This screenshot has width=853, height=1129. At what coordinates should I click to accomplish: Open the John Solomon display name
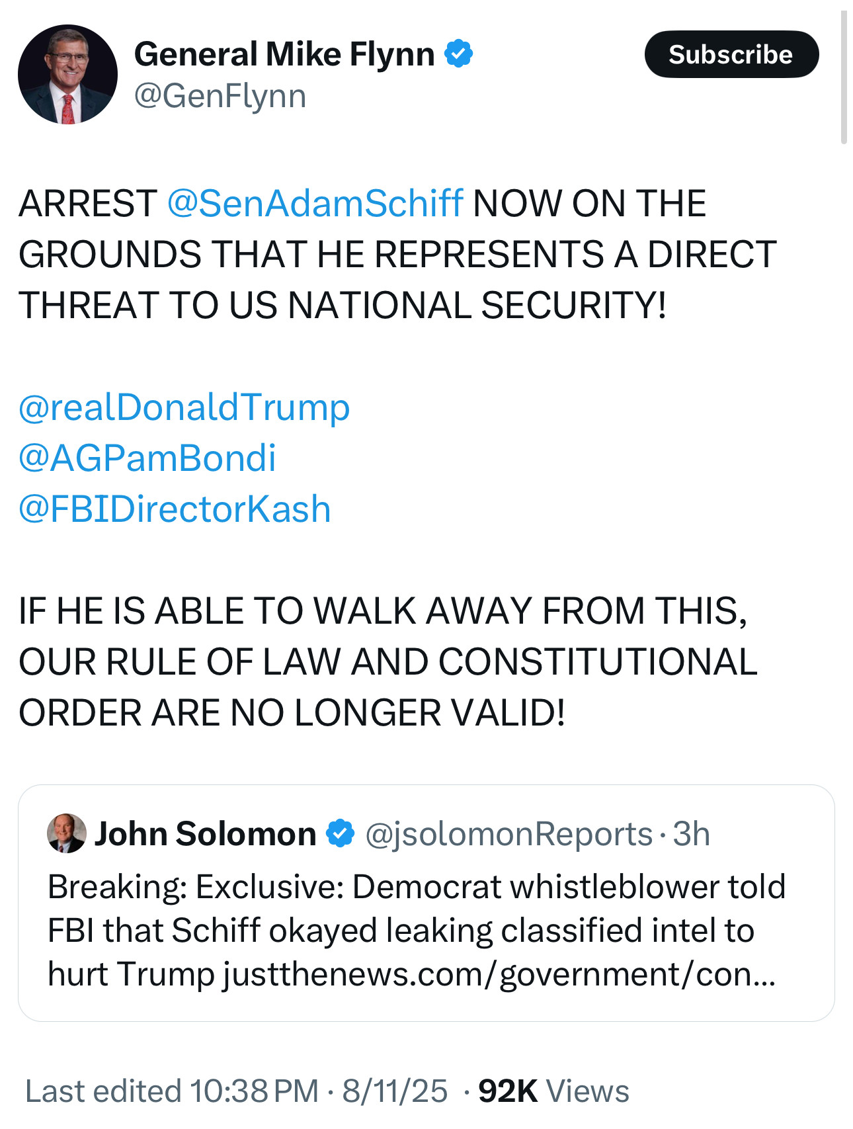tap(206, 833)
